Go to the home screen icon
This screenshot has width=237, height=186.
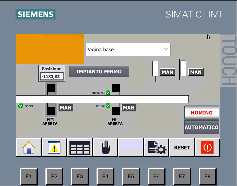(29, 147)
